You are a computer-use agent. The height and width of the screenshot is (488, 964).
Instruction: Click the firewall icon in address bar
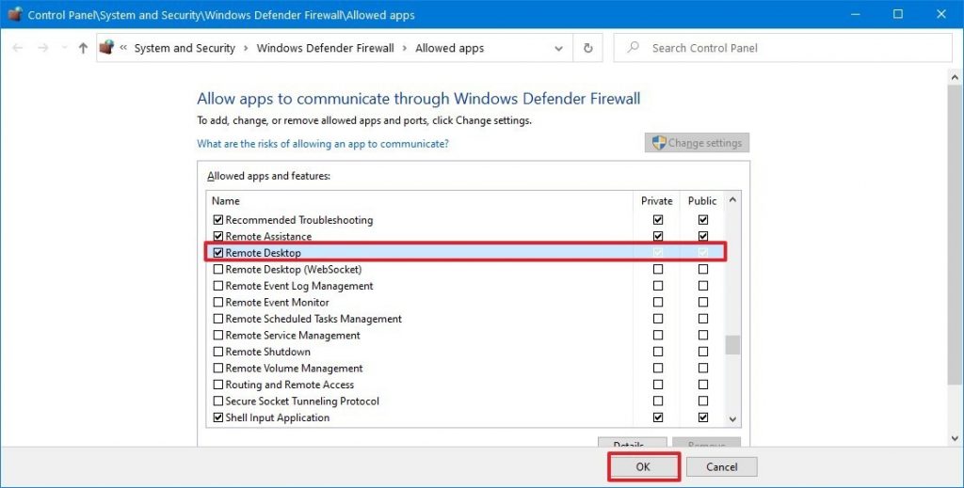[106, 48]
